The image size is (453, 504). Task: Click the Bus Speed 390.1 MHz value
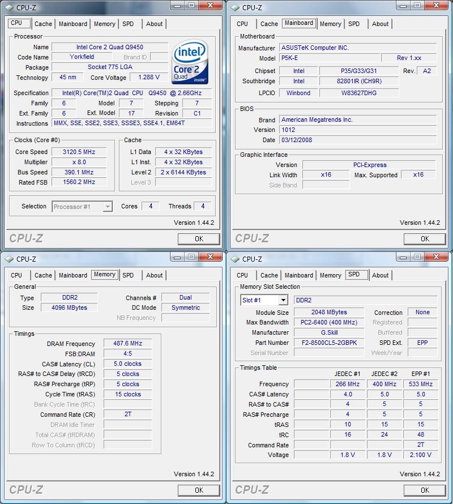tap(79, 172)
